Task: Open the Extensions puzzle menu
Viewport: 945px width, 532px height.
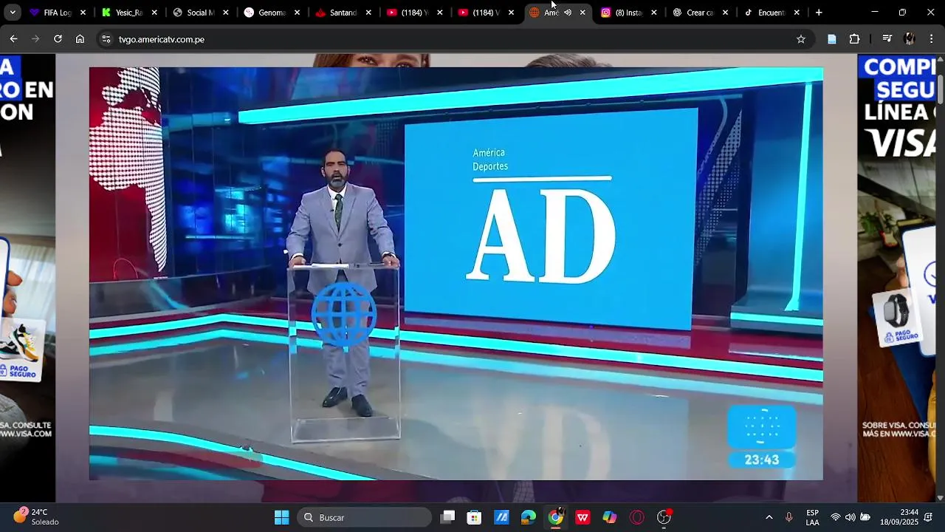Action: pos(854,39)
